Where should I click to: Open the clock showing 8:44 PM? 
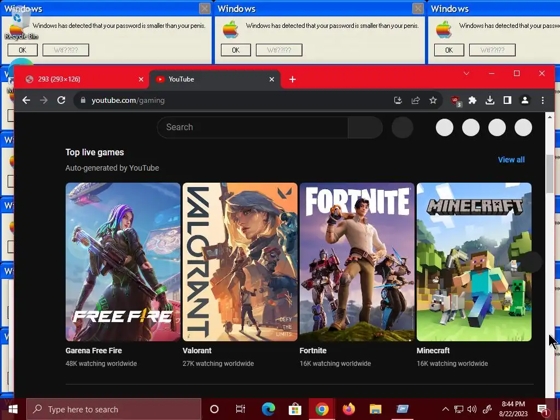pyautogui.click(x=513, y=409)
